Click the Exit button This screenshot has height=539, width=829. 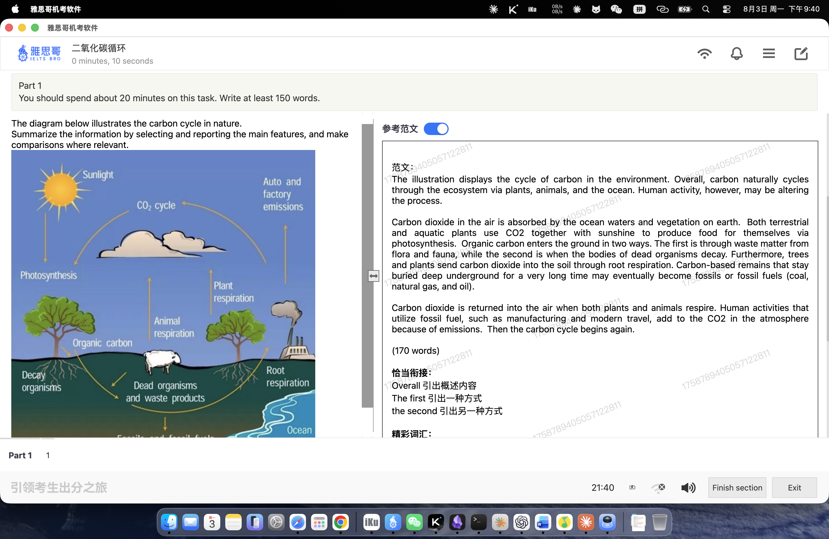(x=794, y=487)
